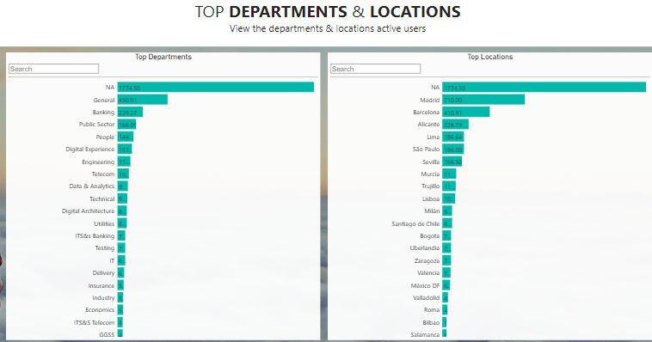This screenshot has height=342, width=652.
Task: Click the Santiago de Chile label
Action: point(415,224)
